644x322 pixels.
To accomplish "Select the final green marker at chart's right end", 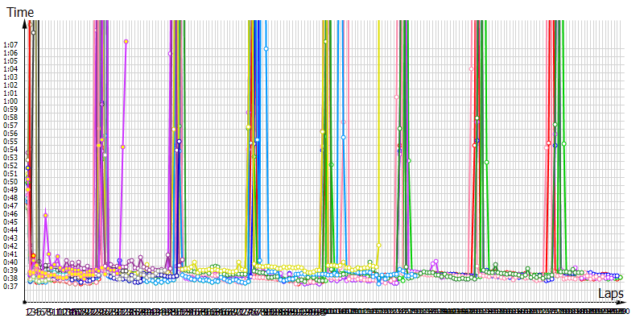I will [x=620, y=278].
